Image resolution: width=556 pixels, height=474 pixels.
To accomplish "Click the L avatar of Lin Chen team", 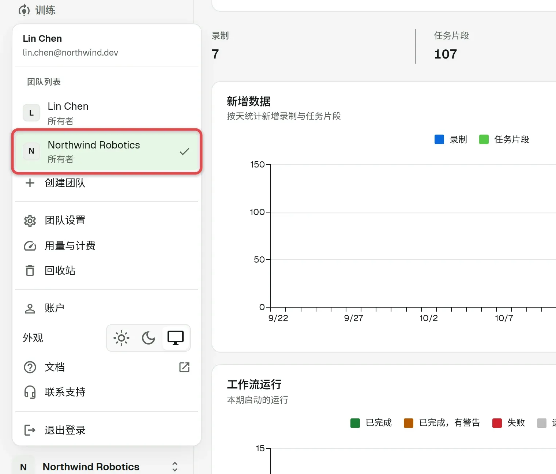I will tap(31, 113).
